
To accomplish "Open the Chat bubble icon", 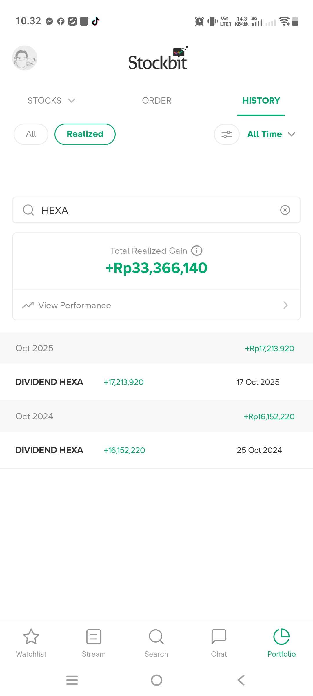I will [x=219, y=637].
